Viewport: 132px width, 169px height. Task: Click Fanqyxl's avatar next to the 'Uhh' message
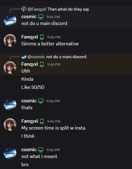click(x=10, y=68)
